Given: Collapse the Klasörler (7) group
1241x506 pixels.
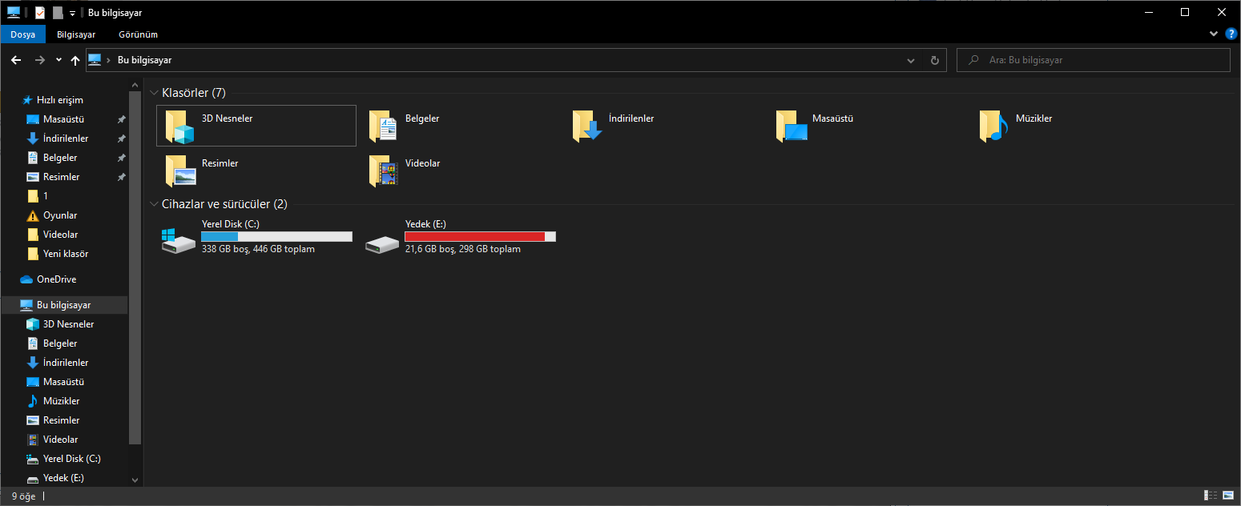Looking at the screenshot, I should [x=154, y=93].
